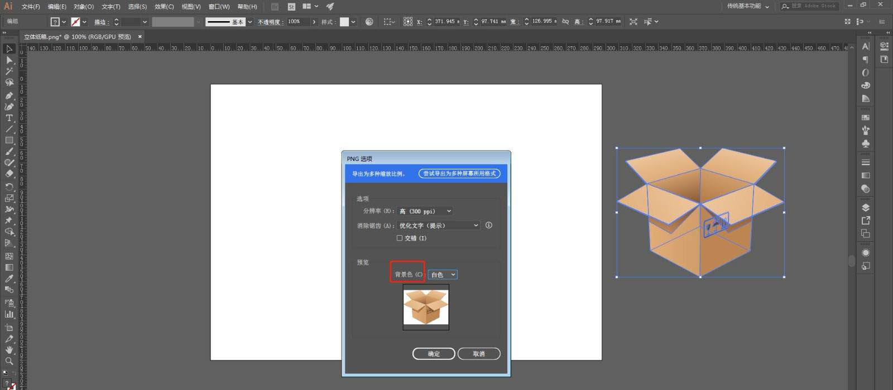Close the 立体纸箱.png document tab
This screenshot has height=390, width=893.
140,37
